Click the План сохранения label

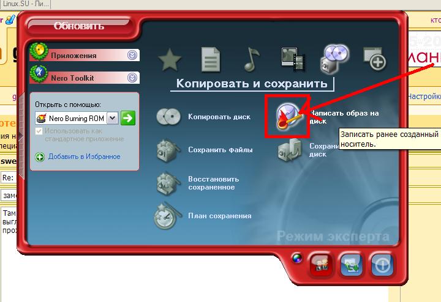click(x=220, y=216)
